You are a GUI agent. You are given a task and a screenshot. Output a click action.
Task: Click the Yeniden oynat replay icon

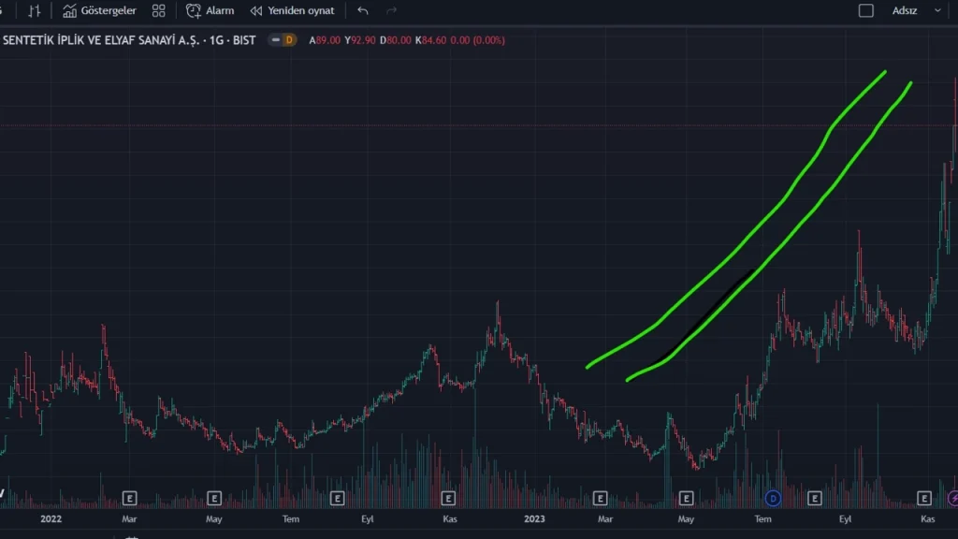pos(255,11)
